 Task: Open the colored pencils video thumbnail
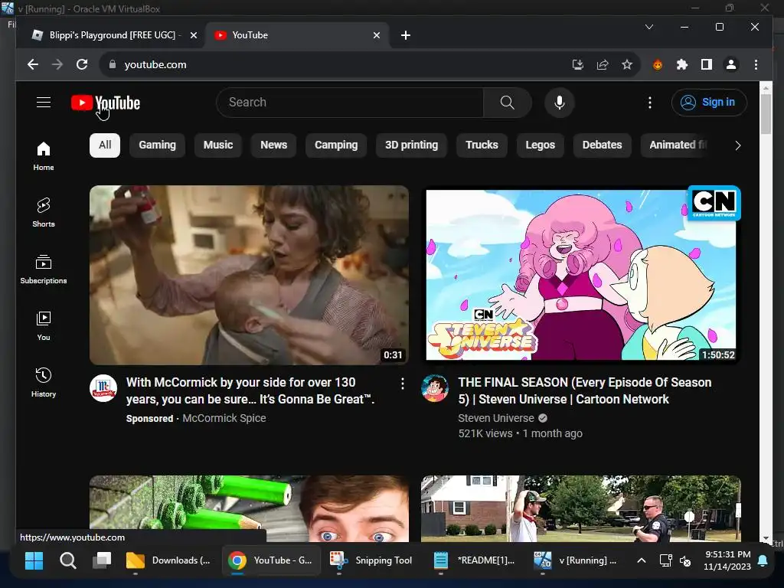[x=249, y=508]
